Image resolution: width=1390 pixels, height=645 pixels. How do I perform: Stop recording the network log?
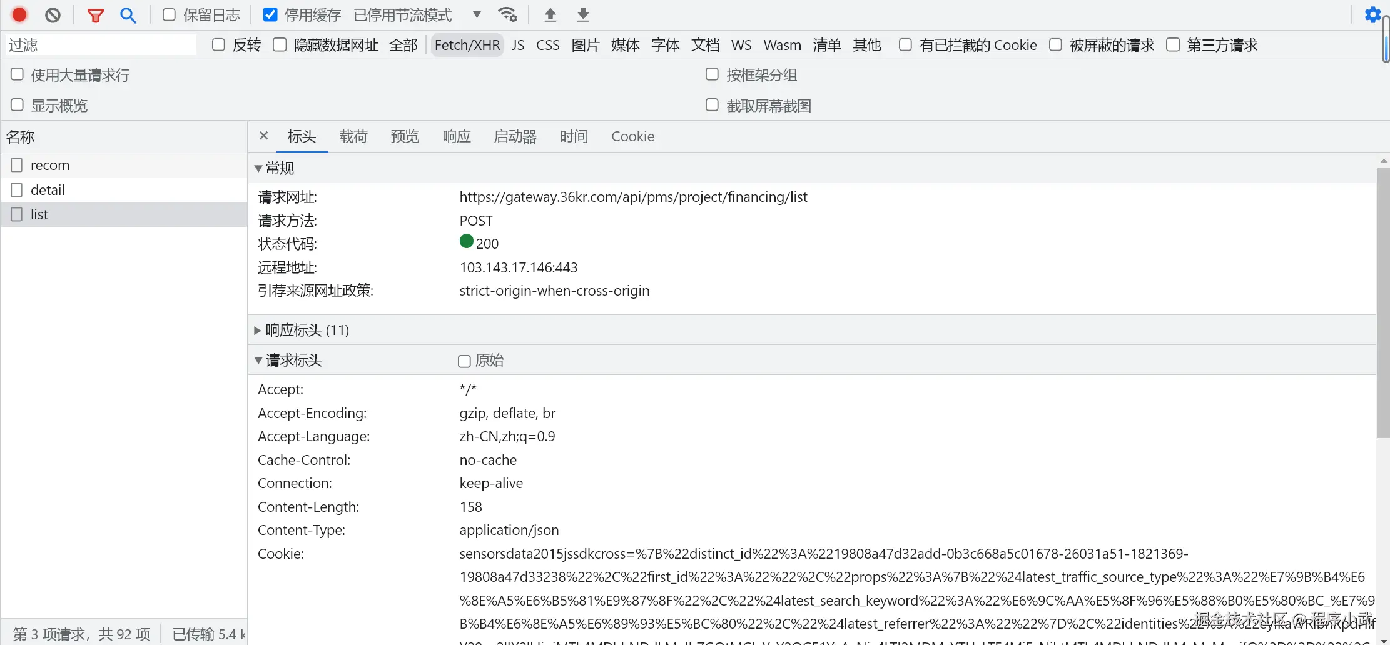(x=18, y=14)
